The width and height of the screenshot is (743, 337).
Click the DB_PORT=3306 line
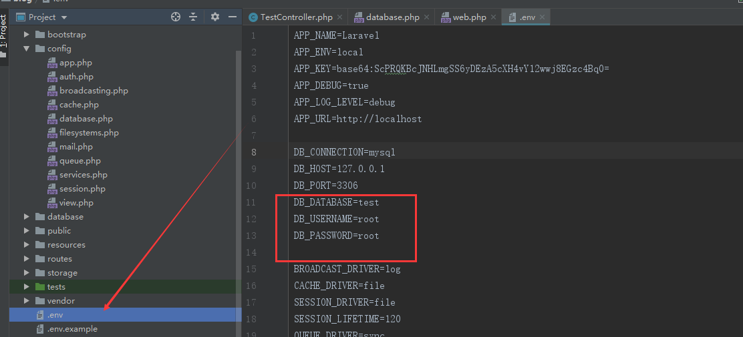point(326,186)
